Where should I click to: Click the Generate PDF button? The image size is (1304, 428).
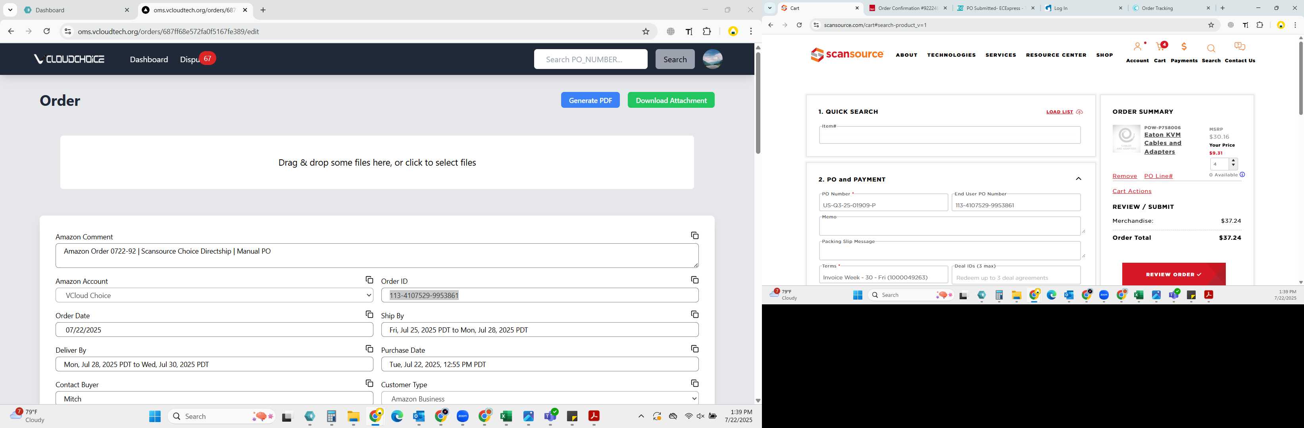(x=590, y=100)
